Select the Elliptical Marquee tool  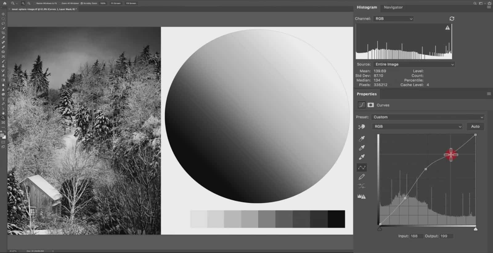click(3, 19)
